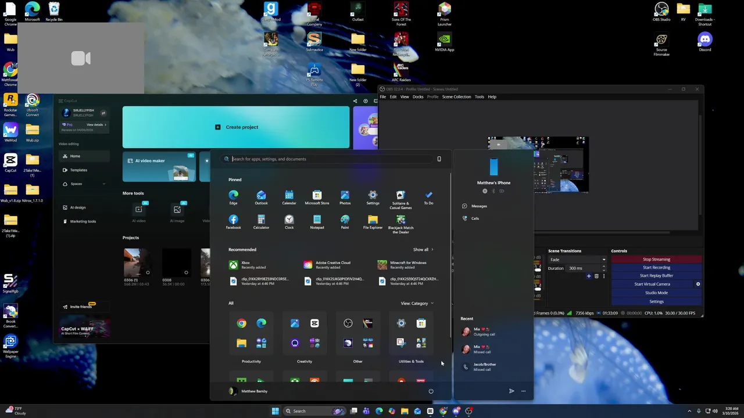The height and width of the screenshot is (418, 744).
Task: Open Notepad from pinned apps
Action: click(x=317, y=222)
